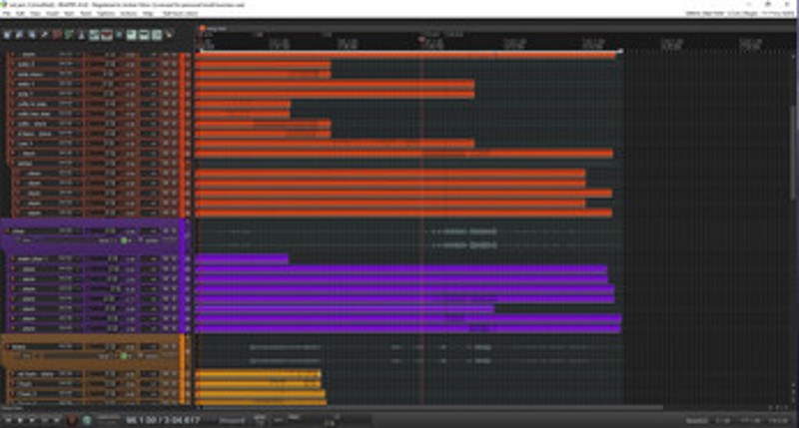Open the Edit menu
799x428 pixels.
point(20,13)
